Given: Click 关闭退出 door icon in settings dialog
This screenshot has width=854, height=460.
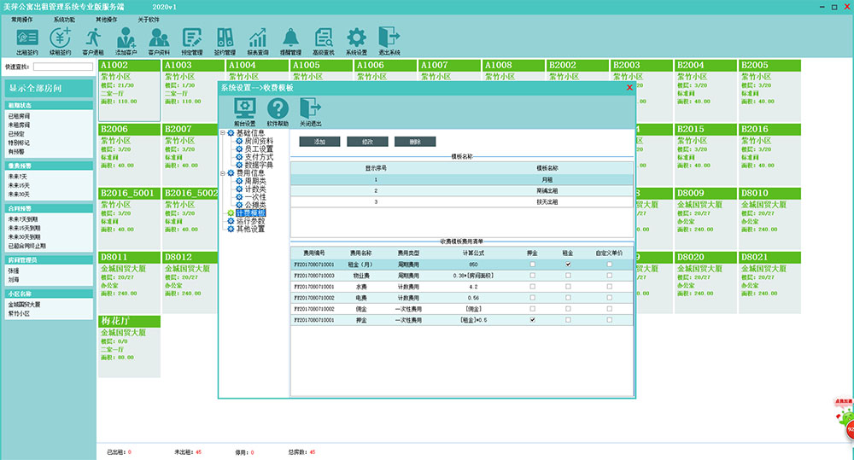Looking at the screenshot, I should pos(310,112).
